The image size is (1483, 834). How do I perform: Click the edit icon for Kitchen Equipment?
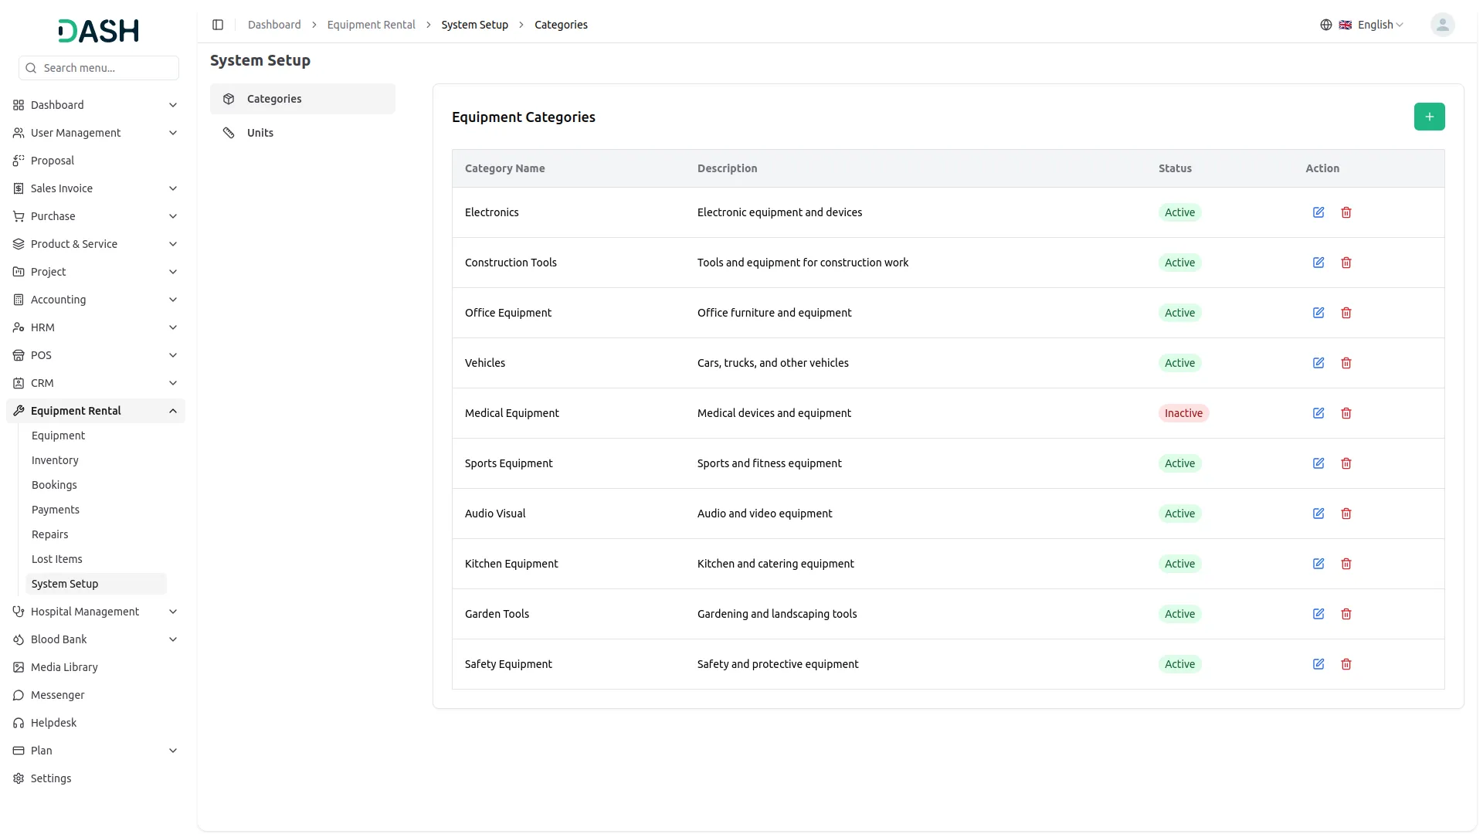coord(1318,564)
